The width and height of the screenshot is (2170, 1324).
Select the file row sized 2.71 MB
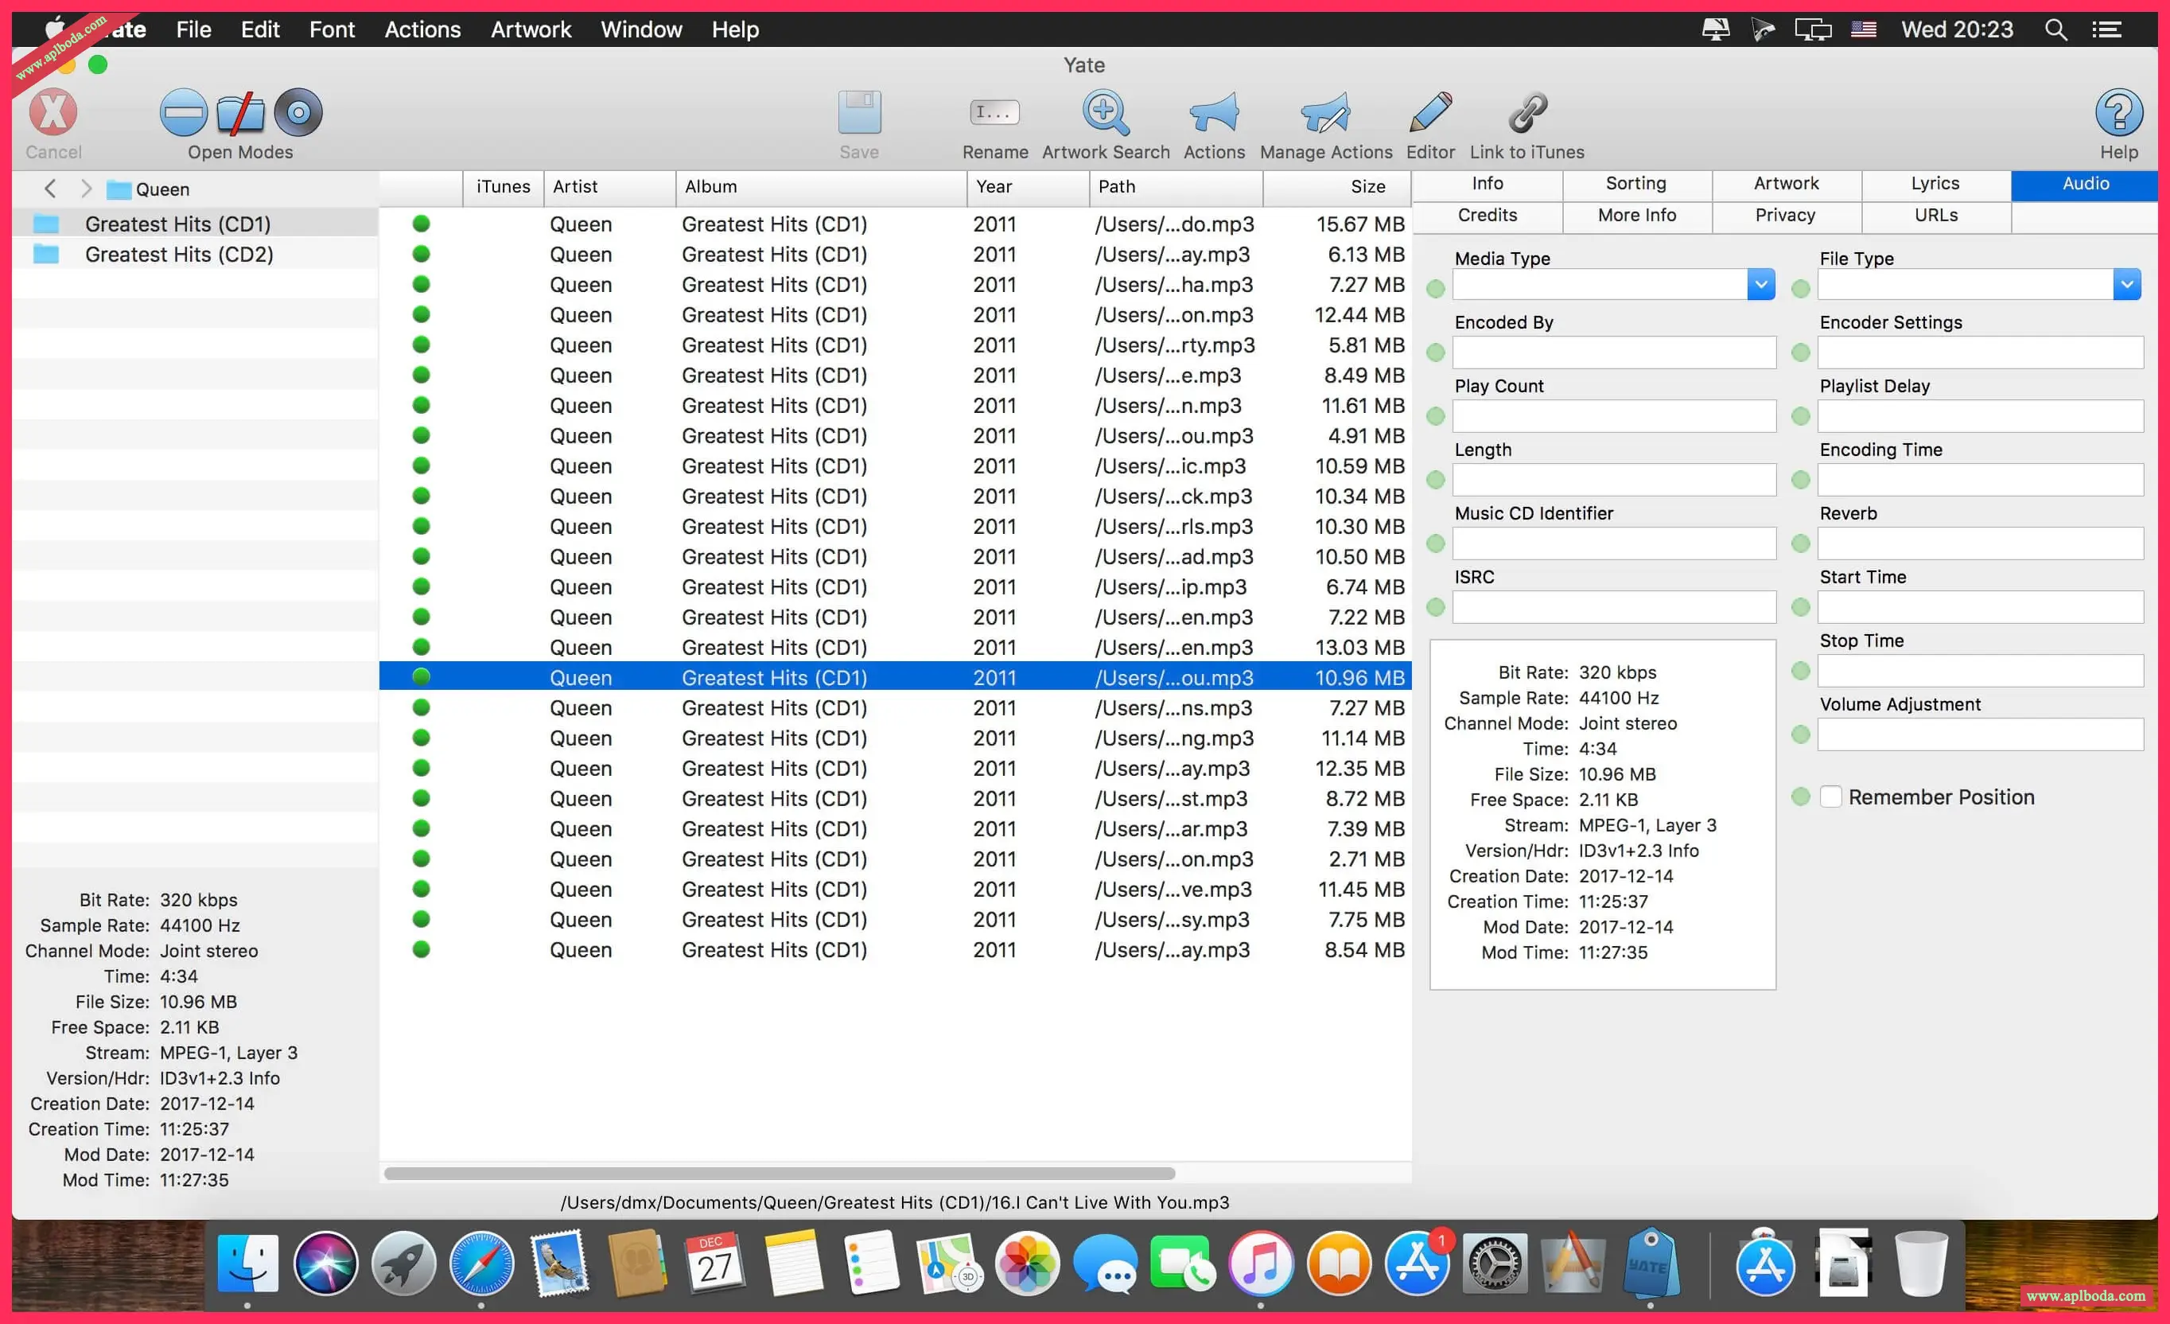coord(896,859)
